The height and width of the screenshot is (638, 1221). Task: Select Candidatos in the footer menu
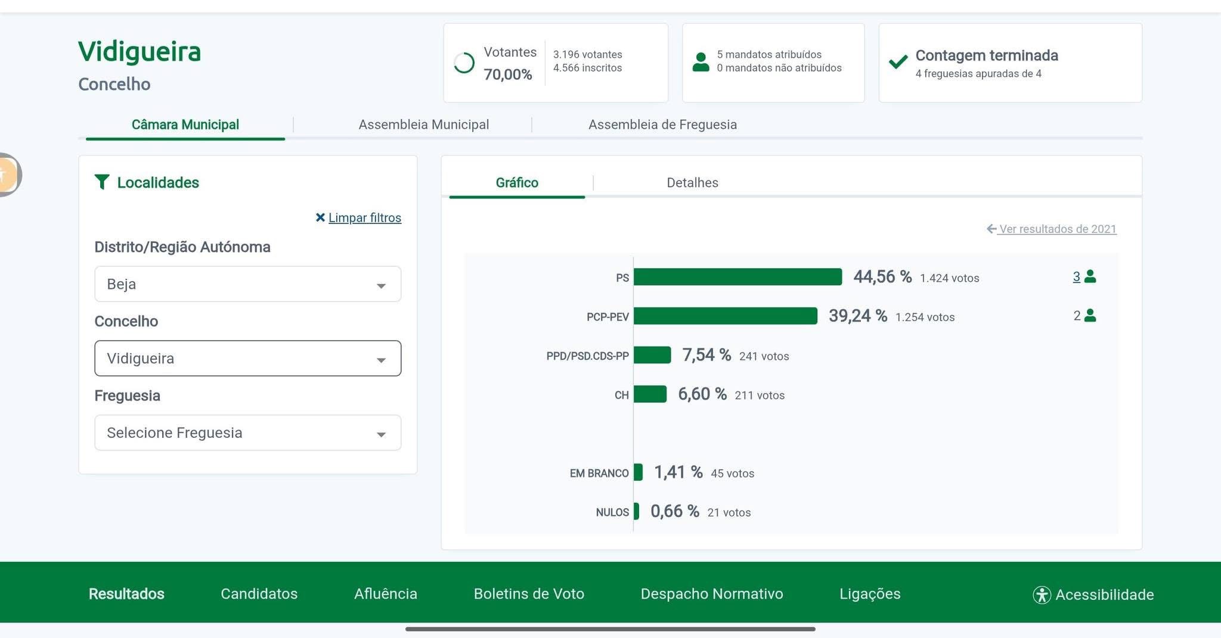click(259, 594)
